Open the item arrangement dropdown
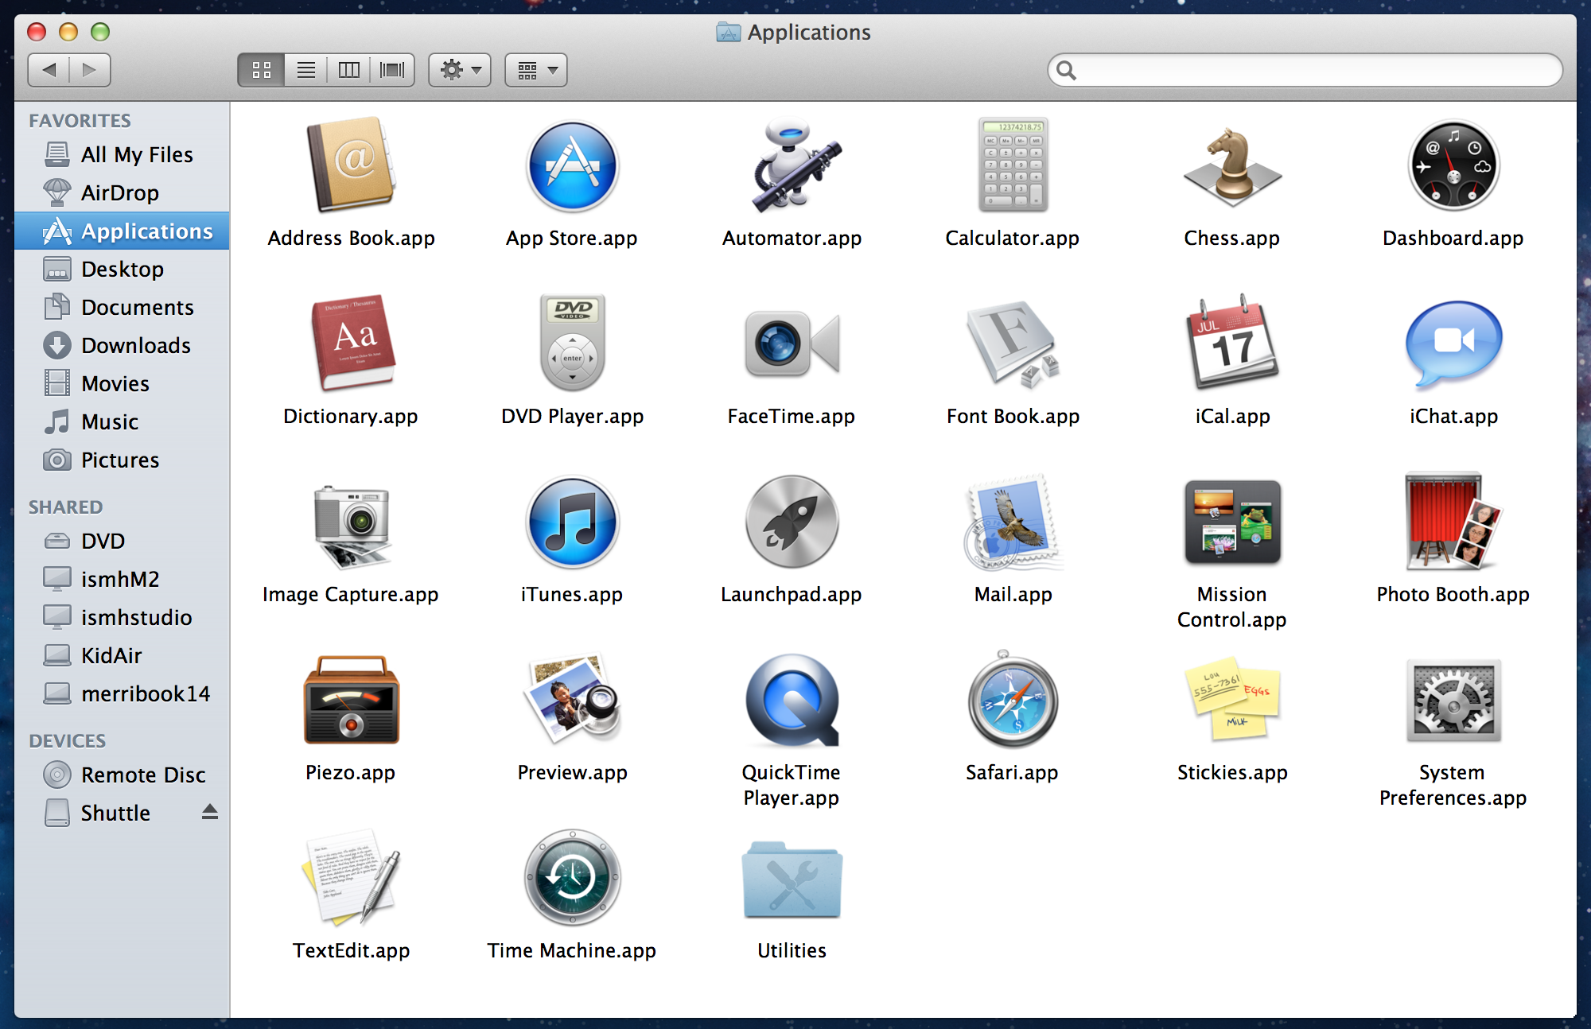 (x=536, y=70)
